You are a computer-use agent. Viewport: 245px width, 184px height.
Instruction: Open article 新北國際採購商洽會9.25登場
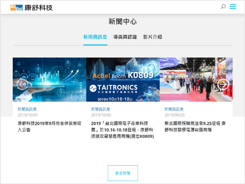tap(195, 126)
